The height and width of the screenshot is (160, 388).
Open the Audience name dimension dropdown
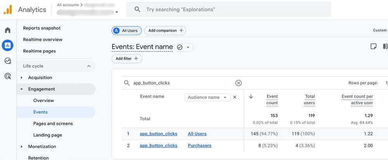(208, 97)
